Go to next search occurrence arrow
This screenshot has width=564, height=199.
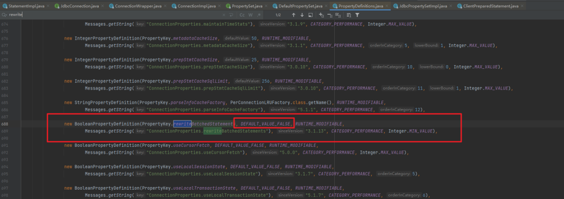[302, 15]
